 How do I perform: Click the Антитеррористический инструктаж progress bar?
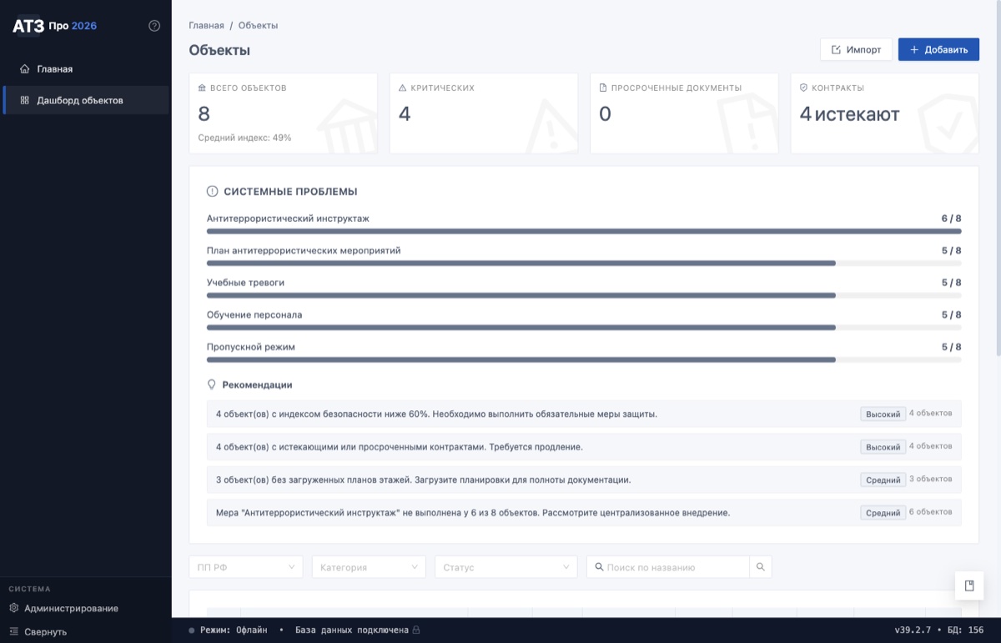coord(584,231)
